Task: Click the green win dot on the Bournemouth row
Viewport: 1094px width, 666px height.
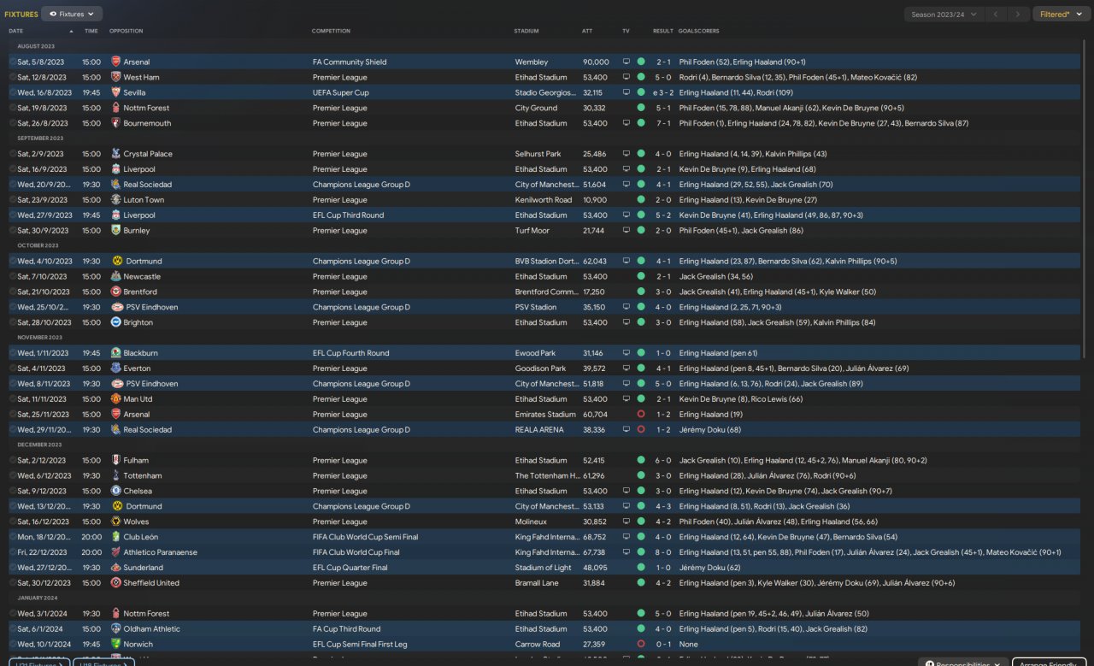Action: click(x=641, y=123)
